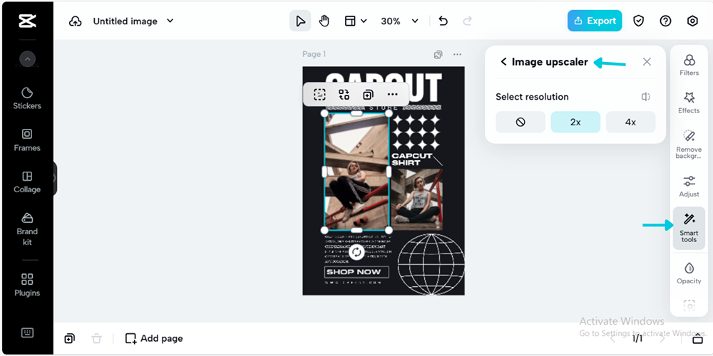This screenshot has height=356, width=713.
Task: Close the Image upscaler panel
Action: 647,62
